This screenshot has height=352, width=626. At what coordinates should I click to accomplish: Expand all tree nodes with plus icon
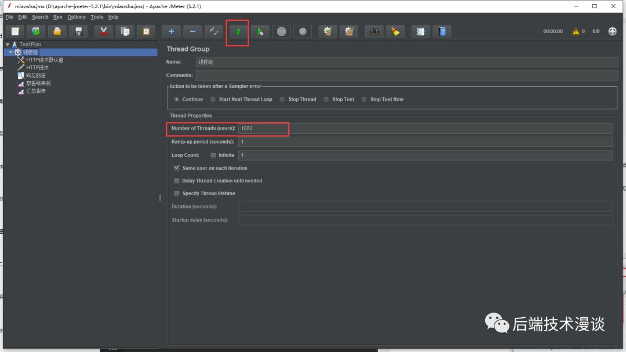coord(171,31)
